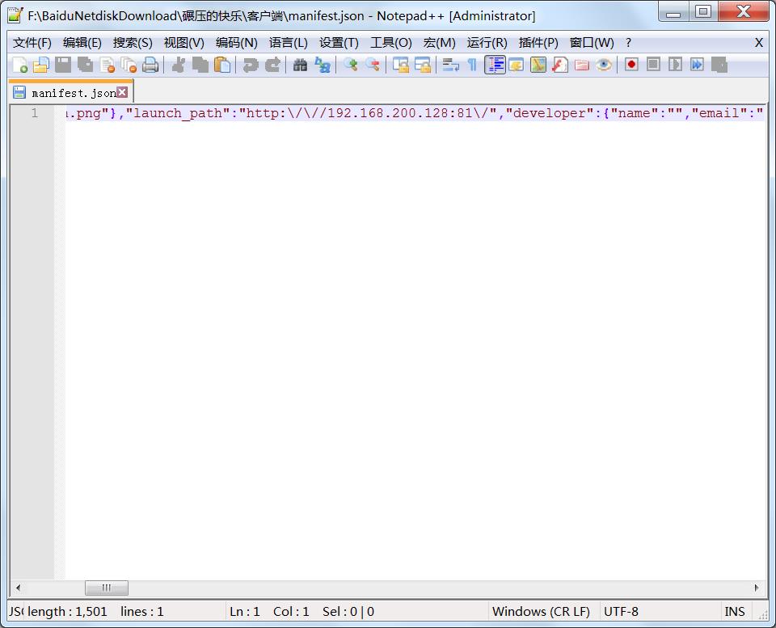Open the 插件(P) menu
Screen dimensions: 776x628
(538, 43)
